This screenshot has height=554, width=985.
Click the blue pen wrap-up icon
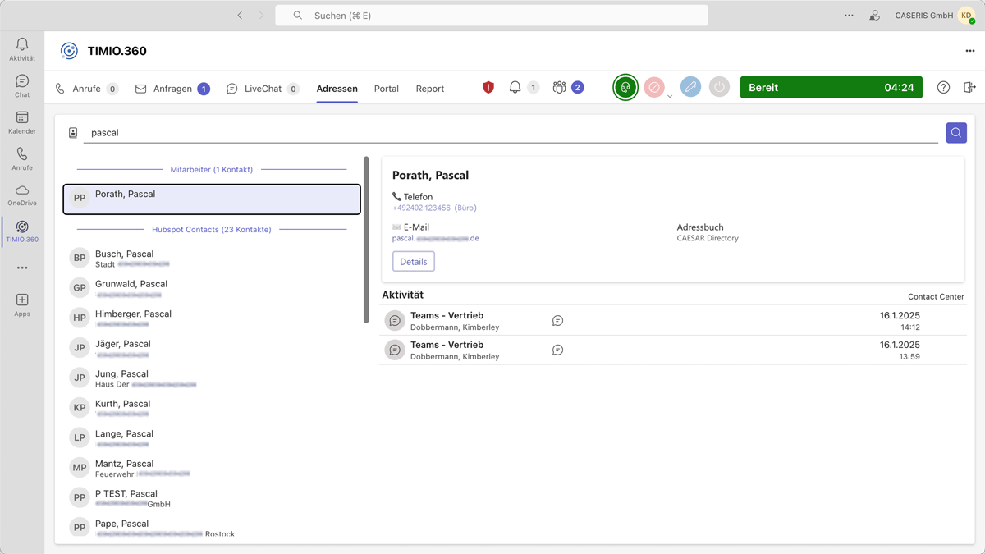(690, 87)
